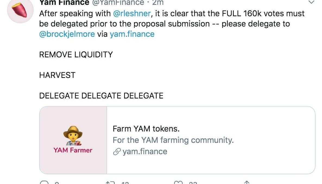Open the @brockjelmore profile mention
The width and height of the screenshot is (322, 184).
pyautogui.click(x=67, y=34)
